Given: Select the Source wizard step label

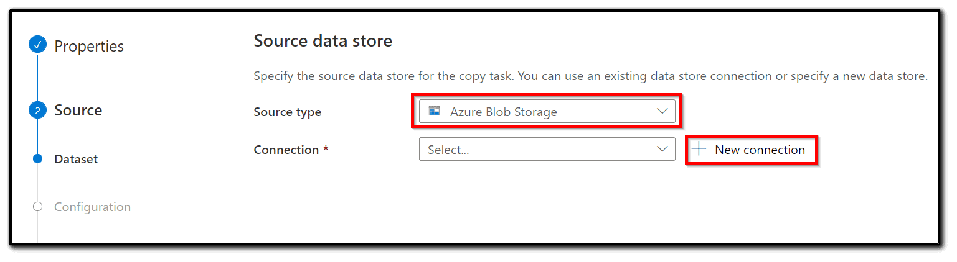Looking at the screenshot, I should (78, 111).
